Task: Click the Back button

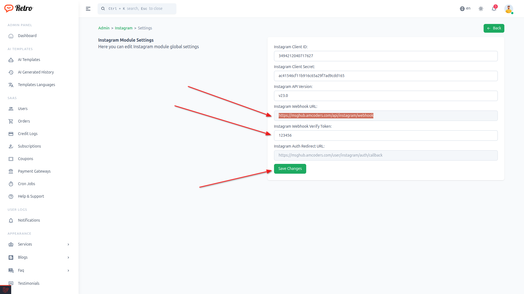Action: pos(494,28)
